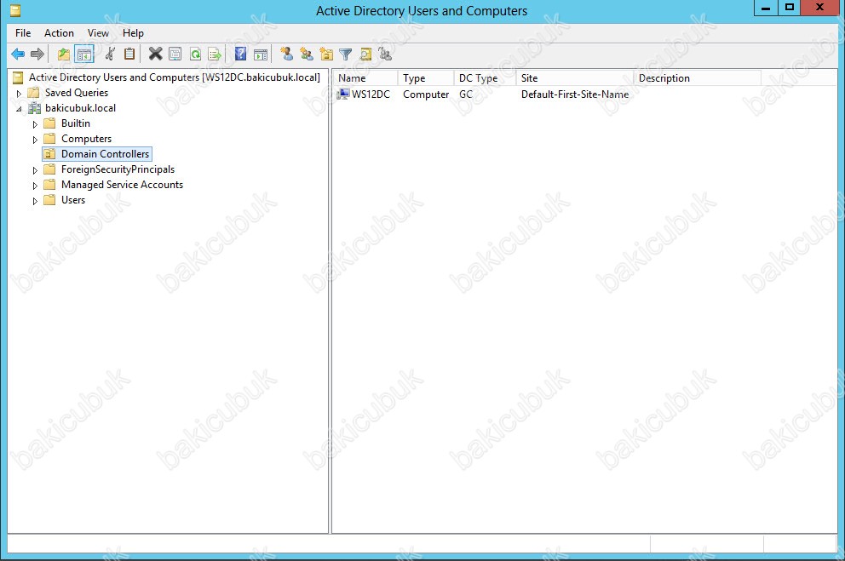Expand the Computers container

35,140
